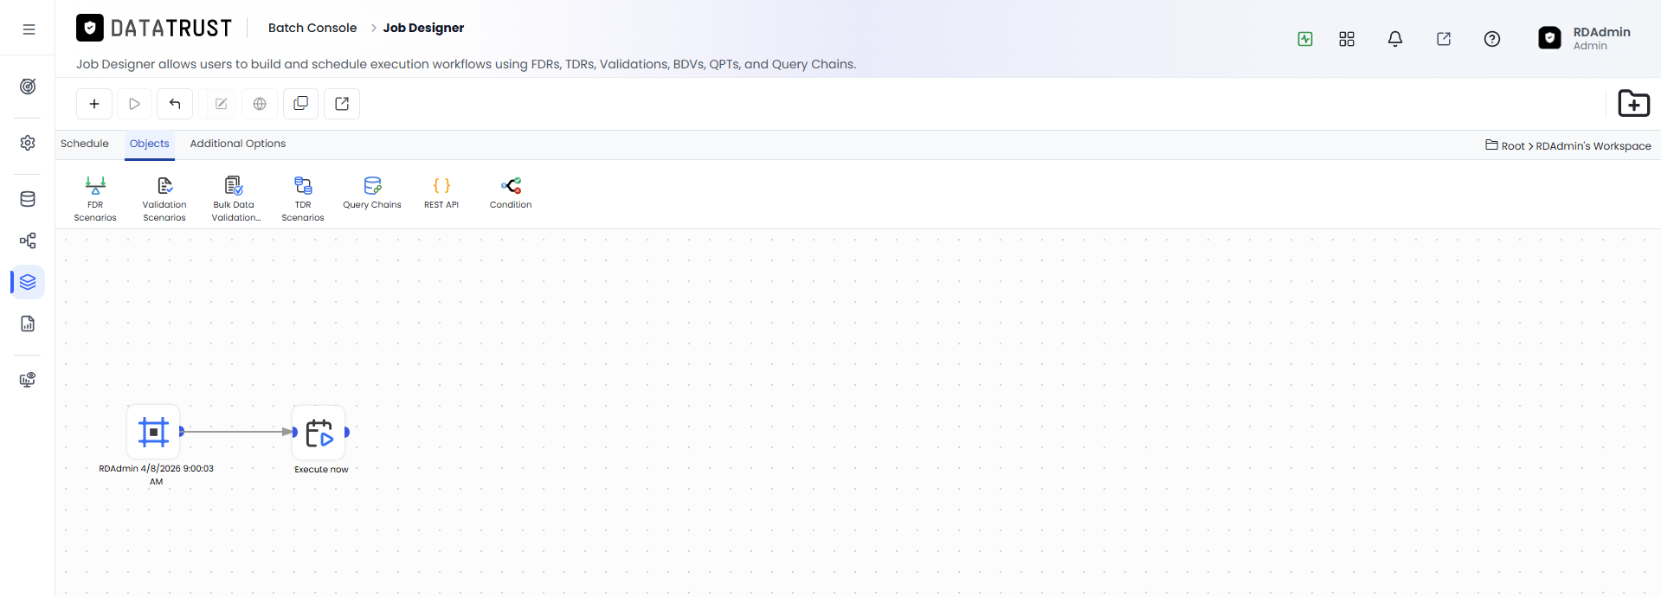Select TDR Scenarios object
This screenshot has height=597, width=1661.
pos(303,198)
